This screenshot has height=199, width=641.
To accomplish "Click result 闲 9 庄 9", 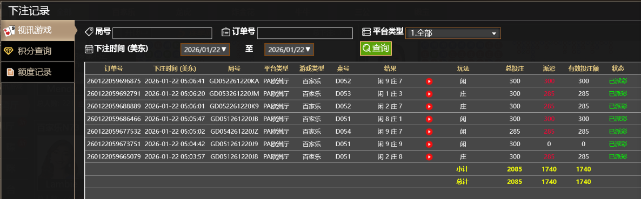I will tap(390, 144).
